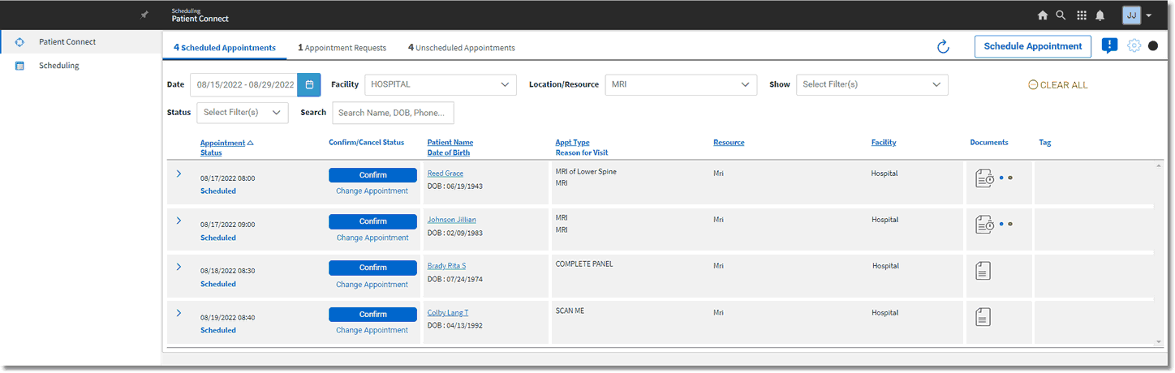Screen dimensions: 1175x373
Task: Confirm Johnson Jillian's appointment
Action: (372, 221)
